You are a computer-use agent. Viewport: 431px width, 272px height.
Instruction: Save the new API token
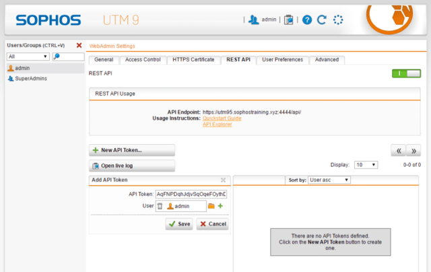[179, 224]
